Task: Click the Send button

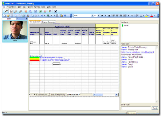Action: click(155, 108)
